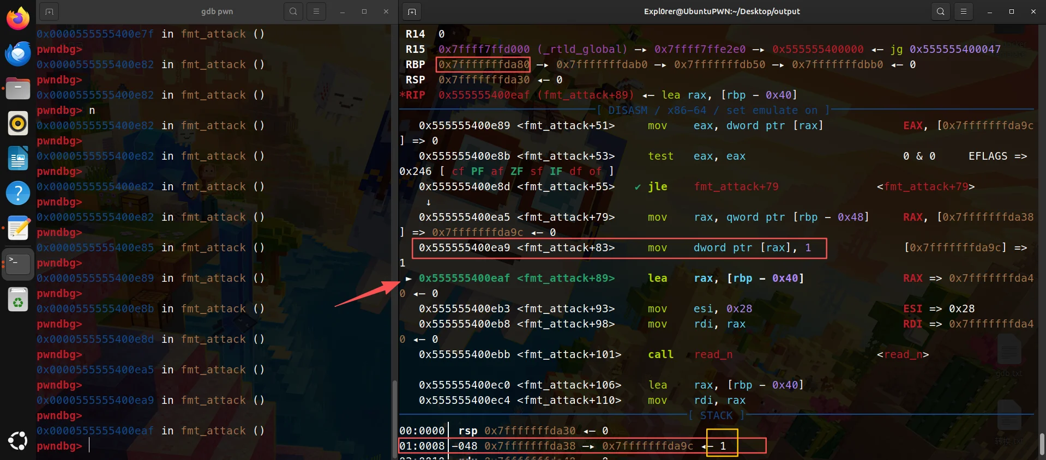Open search in the gdb pwn terminal
The height and width of the screenshot is (460, 1046).
pos(293,11)
